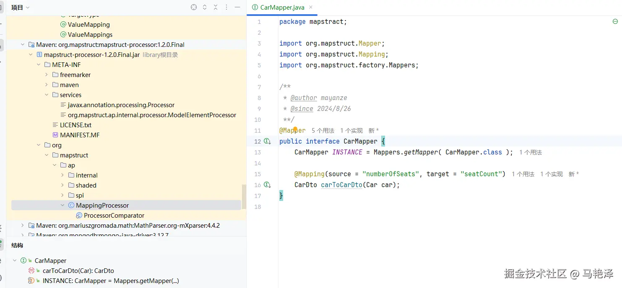622x288 pixels.
Task: Click the '1 个实现' hint above carToCarDto
Action: [551, 174]
